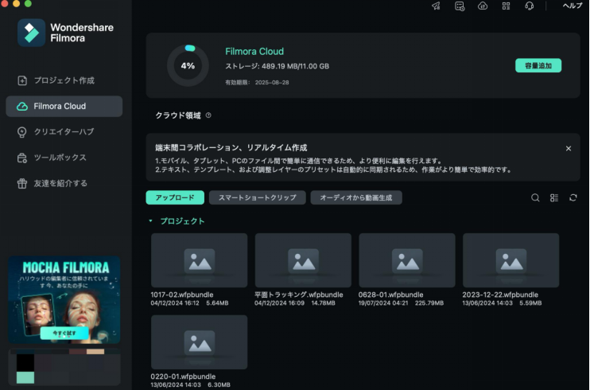Click the 14.78MB size label

[323, 303]
